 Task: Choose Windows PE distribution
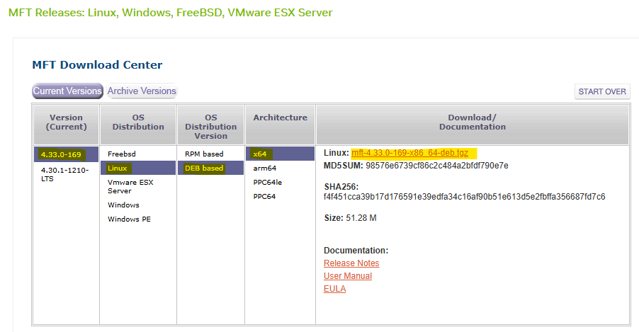pos(129,219)
